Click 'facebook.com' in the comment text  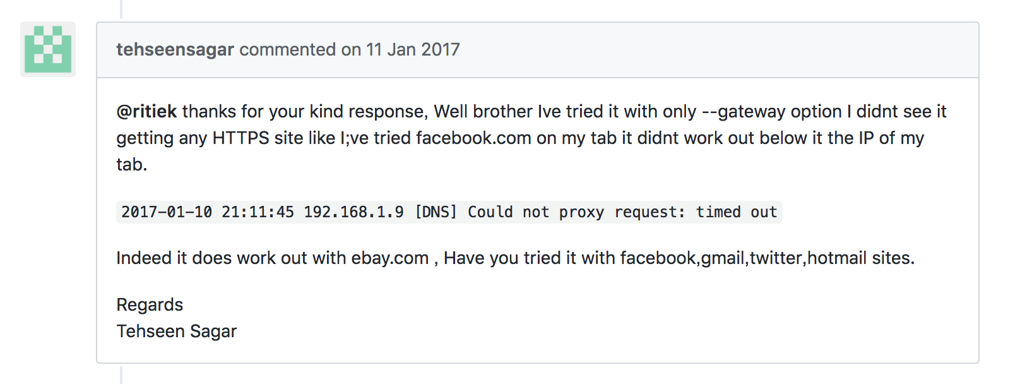pyautogui.click(x=473, y=138)
